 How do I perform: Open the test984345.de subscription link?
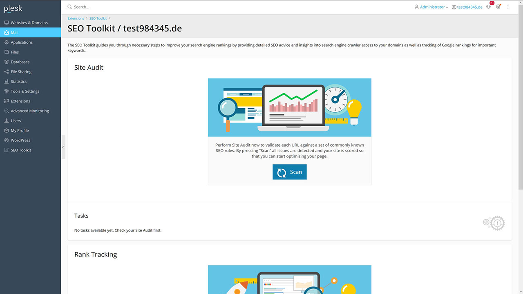pyautogui.click(x=469, y=7)
